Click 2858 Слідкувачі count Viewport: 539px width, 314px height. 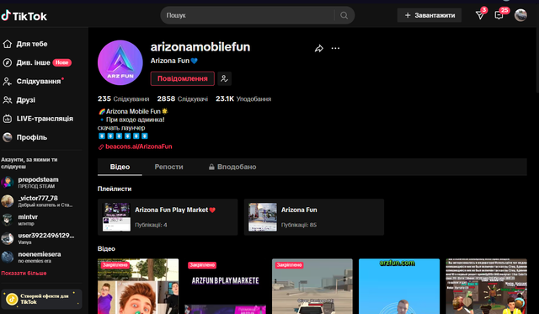(x=183, y=99)
